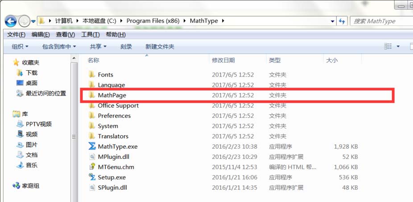
Task: Open the 编辑(E) menu
Action: tap(41, 35)
